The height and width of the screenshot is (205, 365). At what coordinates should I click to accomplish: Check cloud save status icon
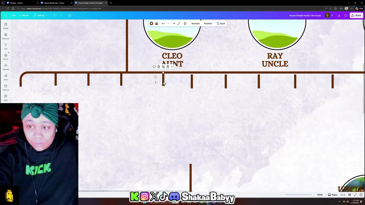coord(70,15)
